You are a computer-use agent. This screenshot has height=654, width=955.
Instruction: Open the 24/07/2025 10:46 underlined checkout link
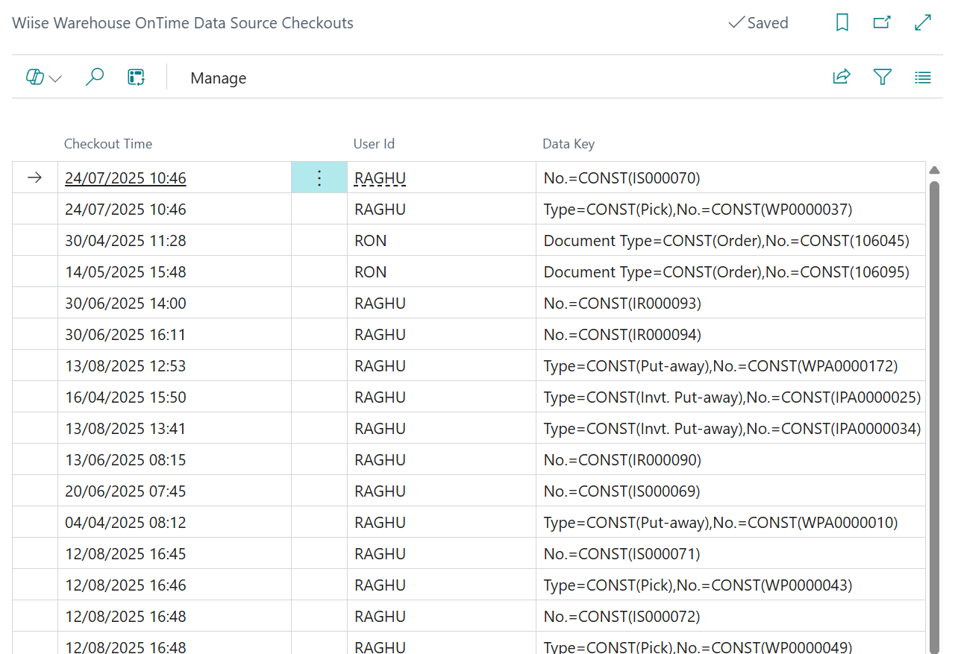click(125, 178)
